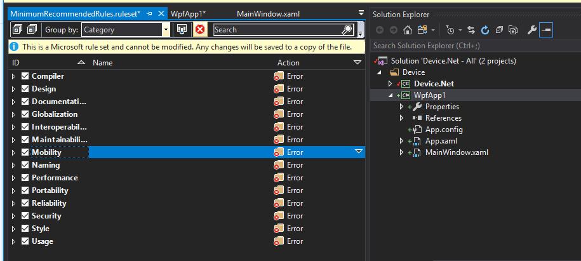581x261 pixels.
Task: Click the magnifier icon in ruleset Search box
Action: [x=347, y=30]
